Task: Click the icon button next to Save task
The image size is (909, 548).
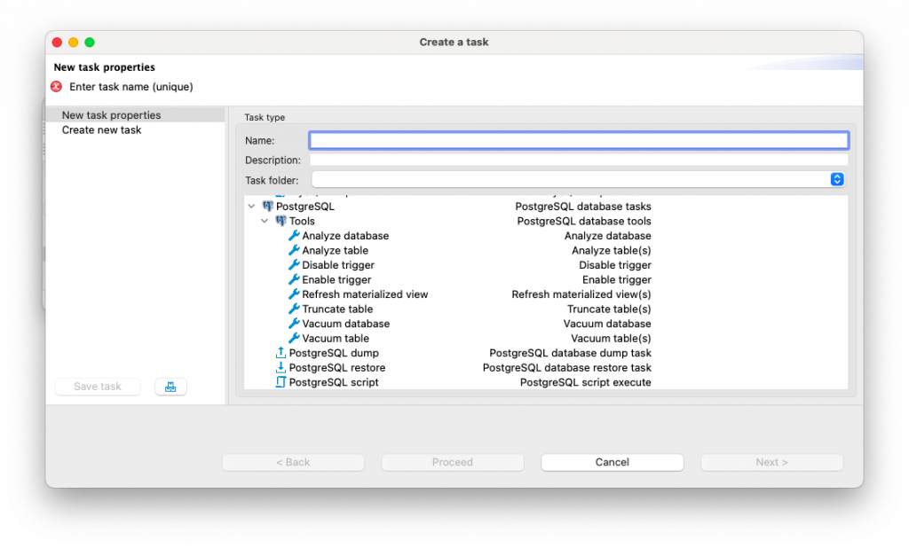Action: pyautogui.click(x=170, y=387)
